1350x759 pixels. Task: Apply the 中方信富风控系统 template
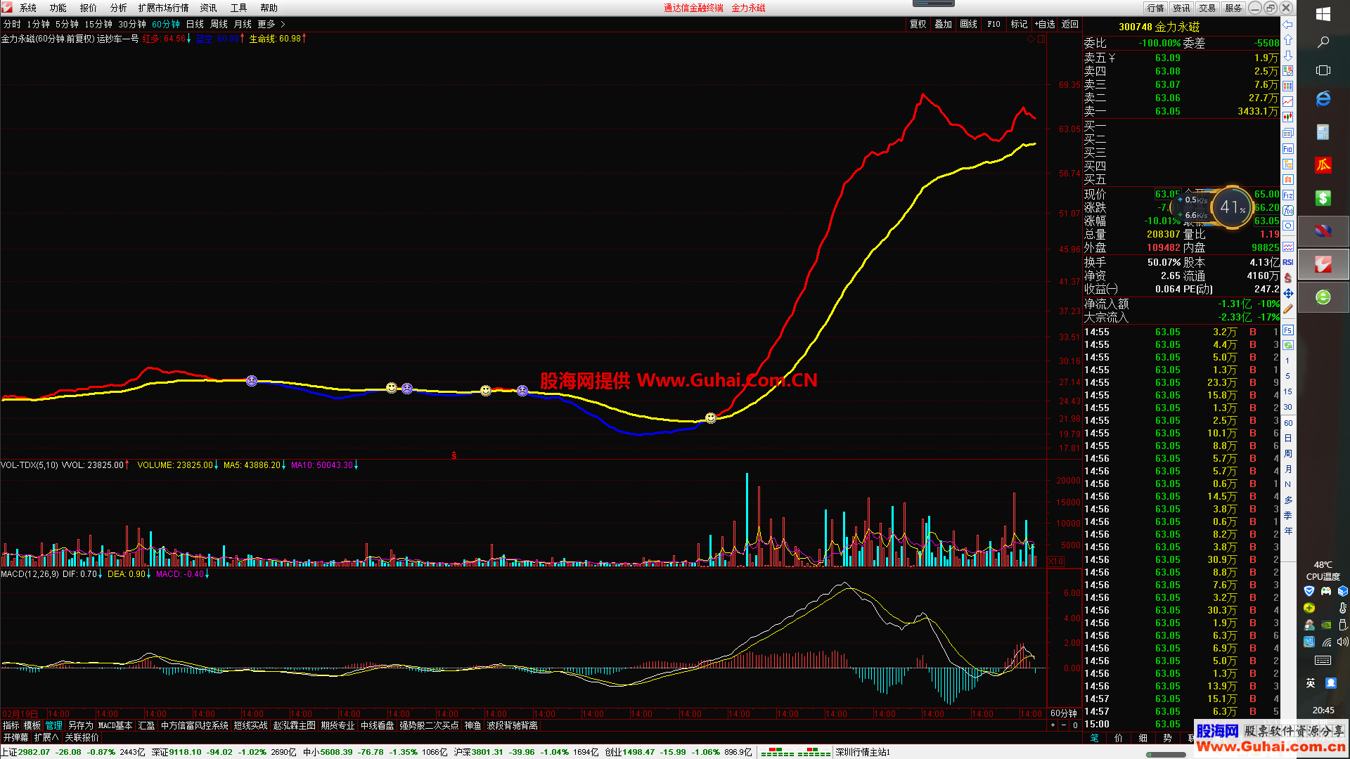[195, 725]
